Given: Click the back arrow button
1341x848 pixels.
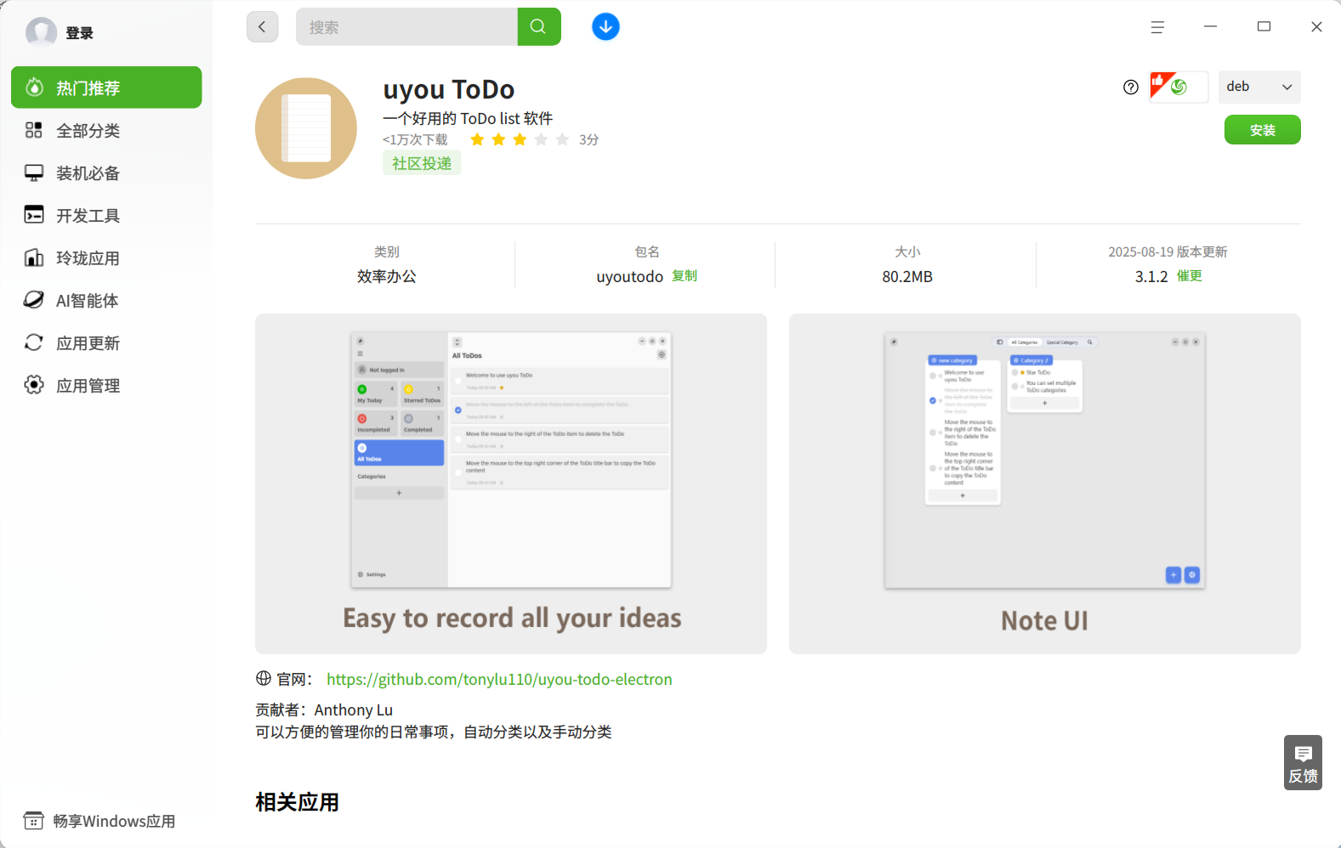Looking at the screenshot, I should (262, 27).
